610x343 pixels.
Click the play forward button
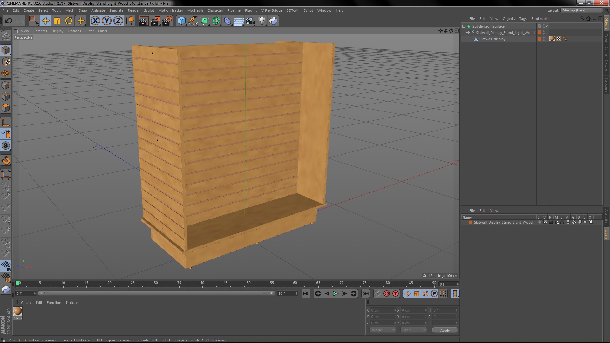pyautogui.click(x=335, y=294)
